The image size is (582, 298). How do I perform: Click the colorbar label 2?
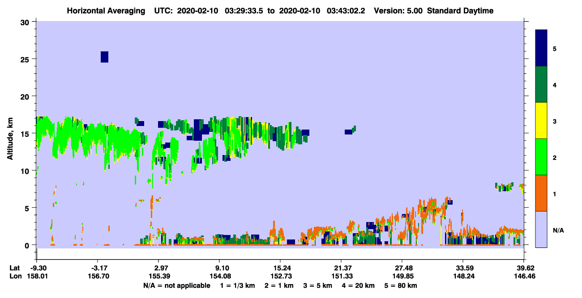(555, 158)
